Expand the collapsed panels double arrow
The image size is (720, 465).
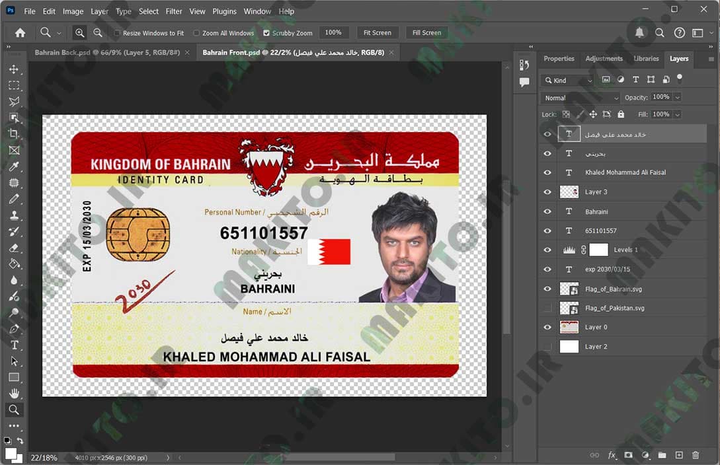(531, 47)
